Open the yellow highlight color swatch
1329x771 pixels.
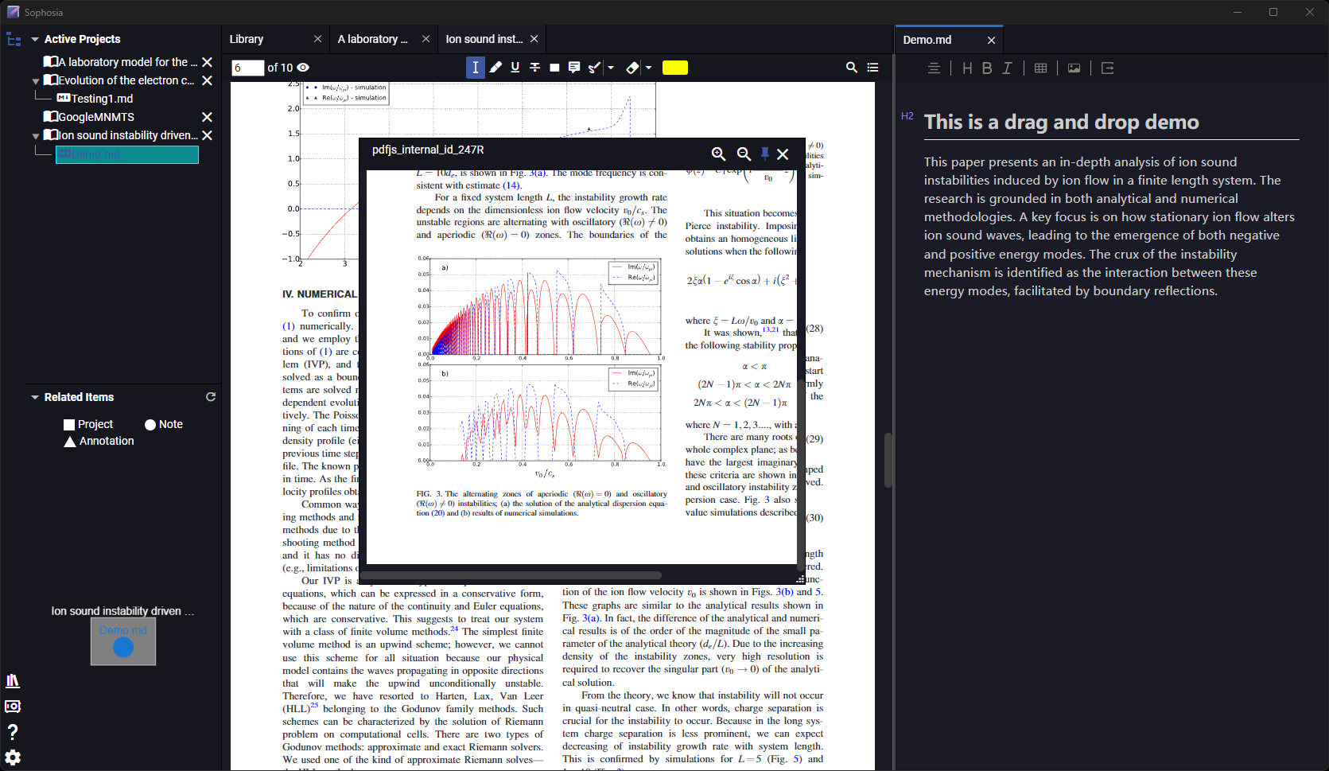[x=674, y=68]
